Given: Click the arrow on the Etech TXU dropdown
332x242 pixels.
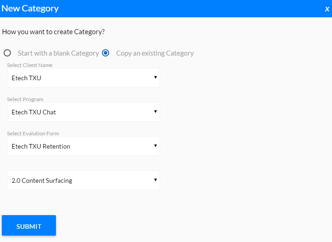Looking at the screenshot, I should point(156,77).
